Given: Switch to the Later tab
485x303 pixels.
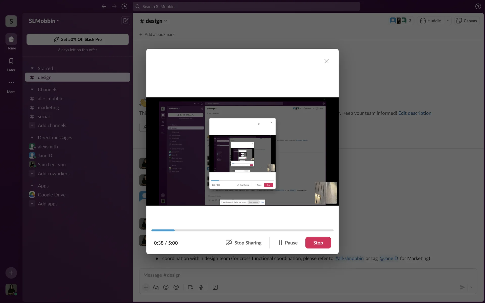Looking at the screenshot, I should pyautogui.click(x=11, y=64).
